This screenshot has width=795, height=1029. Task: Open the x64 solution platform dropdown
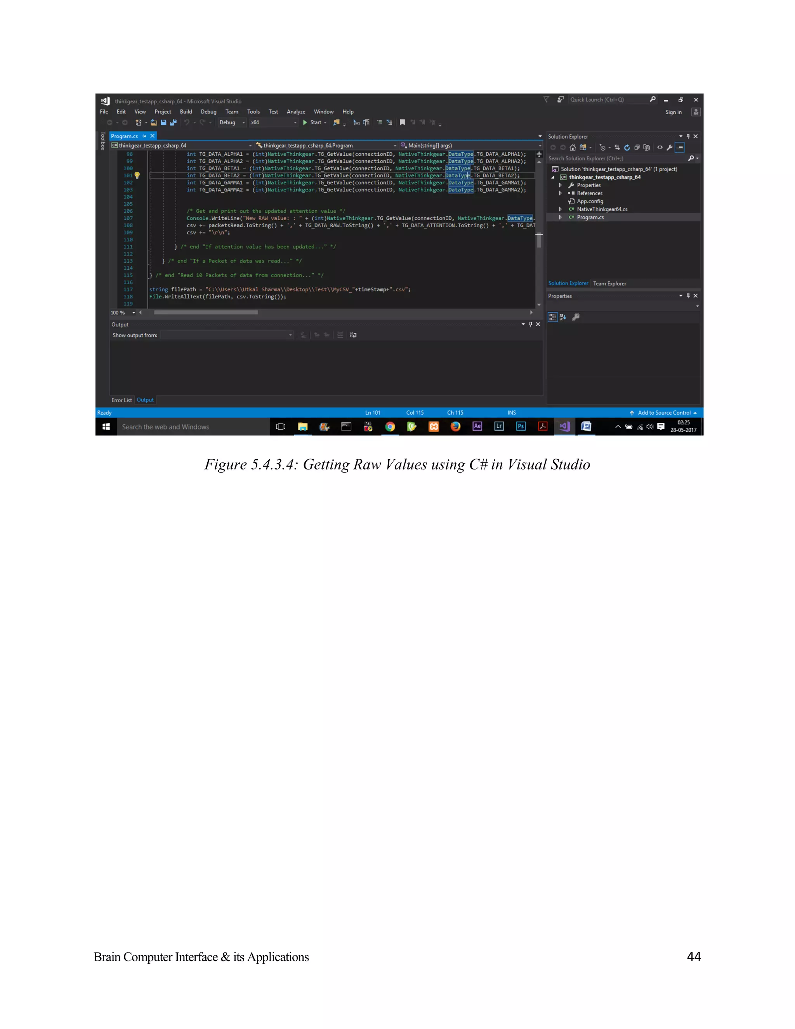[274, 122]
